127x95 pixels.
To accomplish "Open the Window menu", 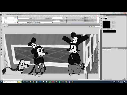I will (34, 13).
